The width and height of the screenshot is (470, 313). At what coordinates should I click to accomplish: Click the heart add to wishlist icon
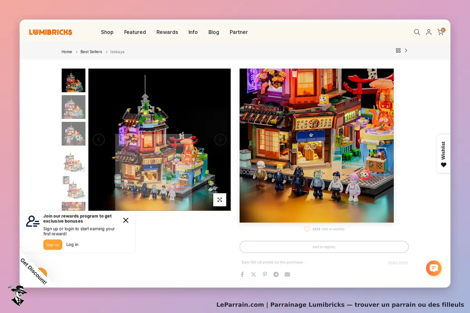pos(307,229)
